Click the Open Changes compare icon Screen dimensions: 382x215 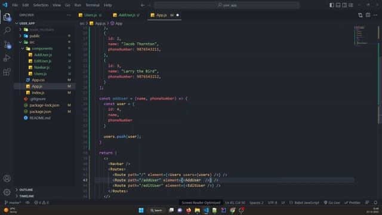pyautogui.click(x=361, y=15)
